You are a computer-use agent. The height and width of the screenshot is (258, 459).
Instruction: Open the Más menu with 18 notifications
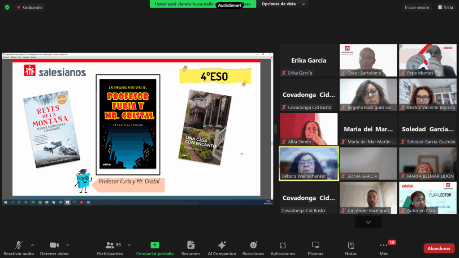click(384, 248)
